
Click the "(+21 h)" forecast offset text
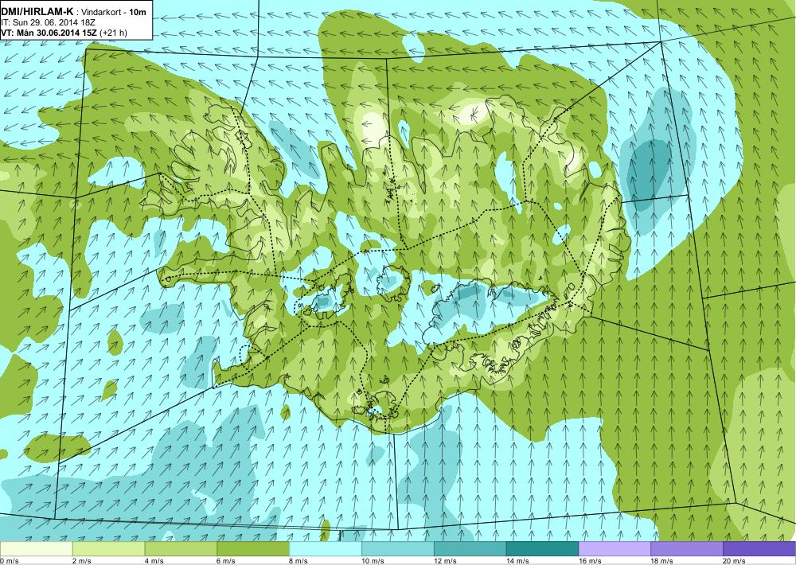pos(114,33)
